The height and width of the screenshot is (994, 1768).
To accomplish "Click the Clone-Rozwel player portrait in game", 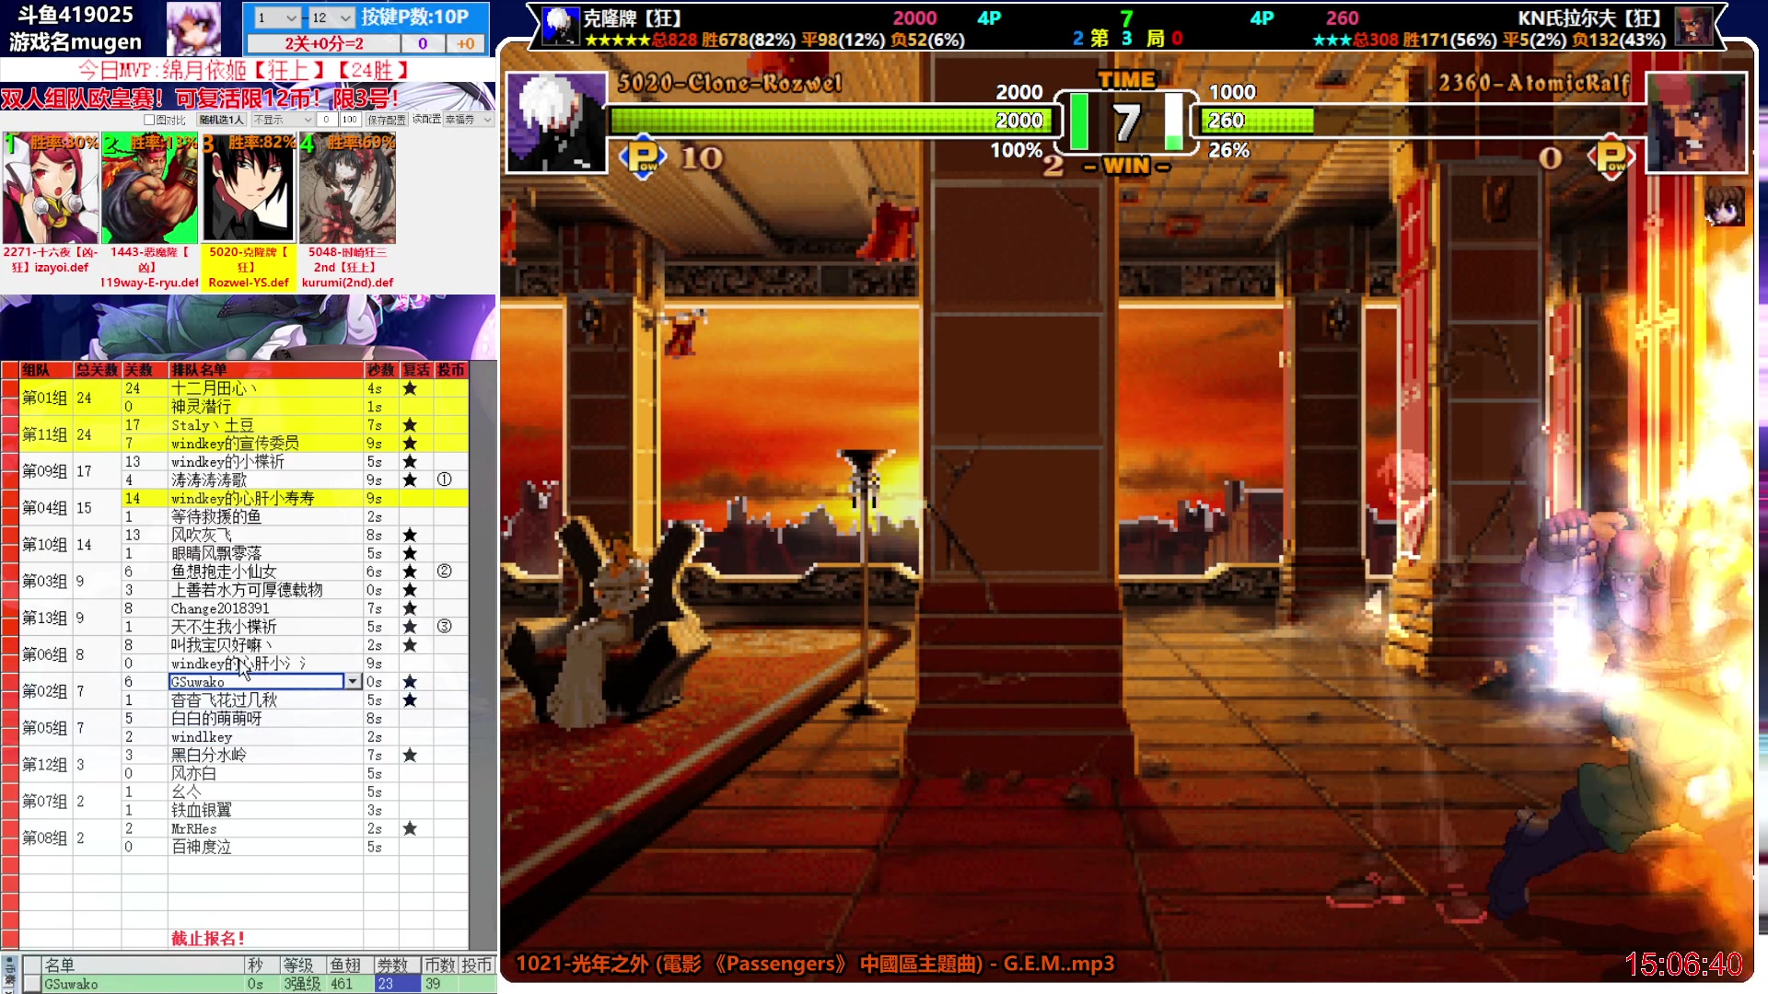I will point(556,122).
